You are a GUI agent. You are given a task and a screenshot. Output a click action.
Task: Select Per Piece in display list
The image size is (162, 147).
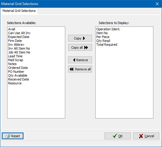(103, 37)
